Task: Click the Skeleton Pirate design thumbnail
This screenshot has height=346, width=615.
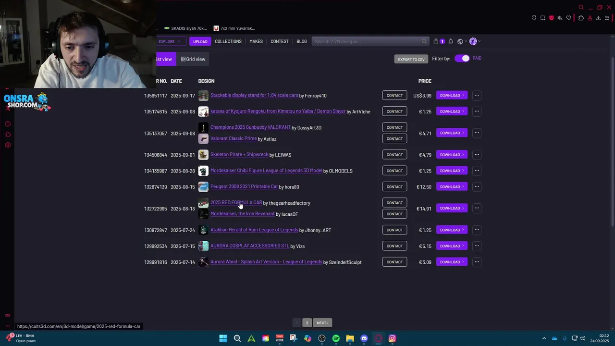Action: pyautogui.click(x=203, y=155)
